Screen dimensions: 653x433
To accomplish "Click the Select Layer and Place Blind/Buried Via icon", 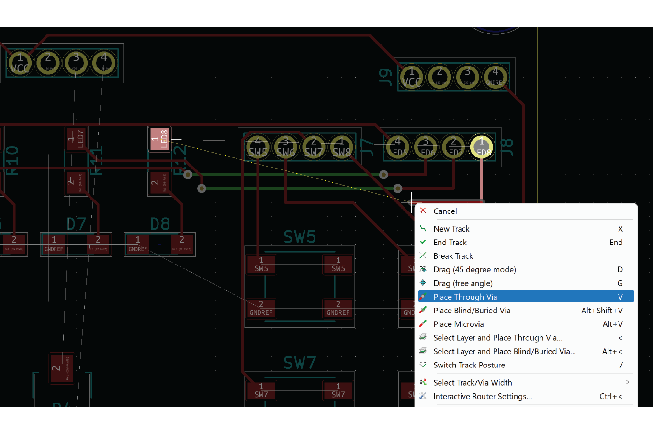I will [x=423, y=351].
